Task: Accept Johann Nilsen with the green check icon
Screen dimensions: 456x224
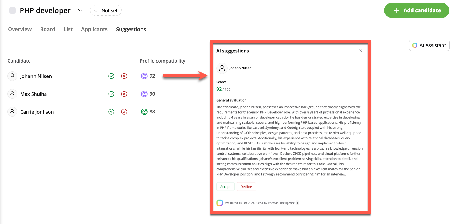Action: pos(111,76)
